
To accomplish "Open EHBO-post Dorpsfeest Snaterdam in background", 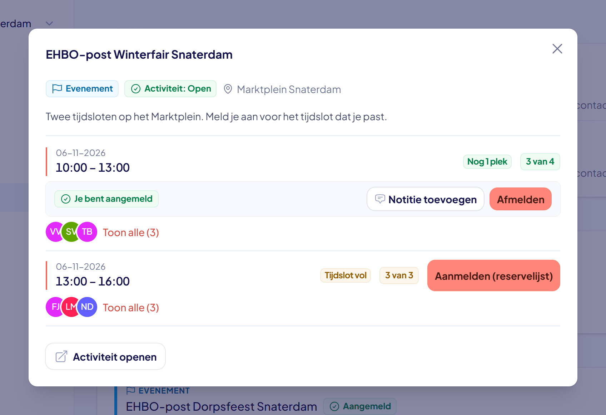I will [x=222, y=407].
